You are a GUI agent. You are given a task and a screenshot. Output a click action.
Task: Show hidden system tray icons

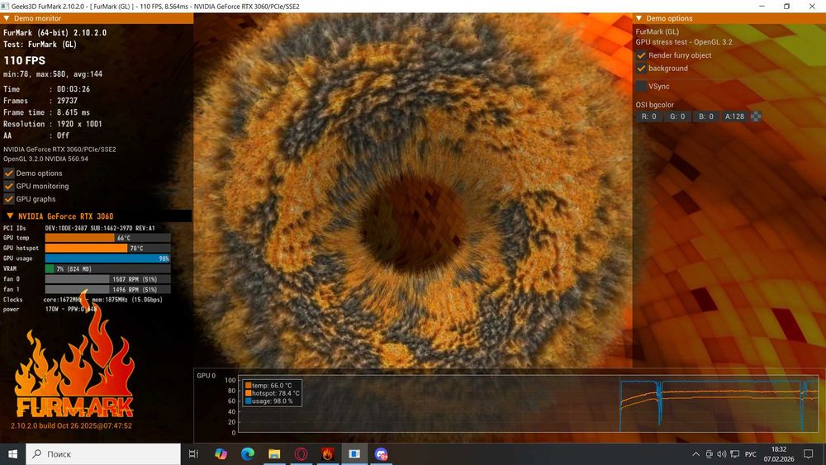click(x=695, y=454)
